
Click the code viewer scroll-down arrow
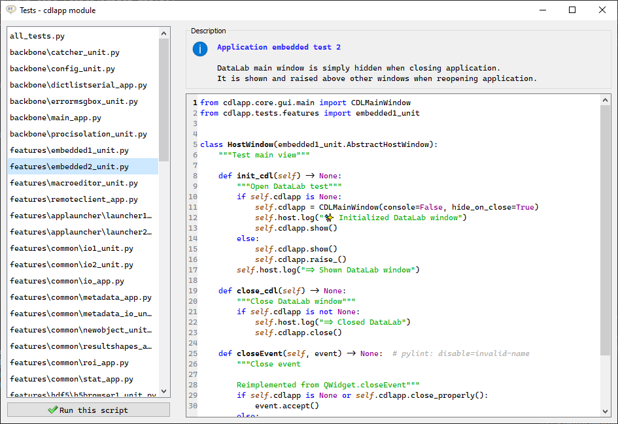606,412
